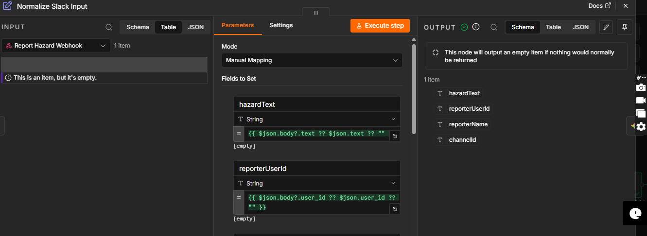
Task: Click the empty output item notice
Action: (526, 56)
